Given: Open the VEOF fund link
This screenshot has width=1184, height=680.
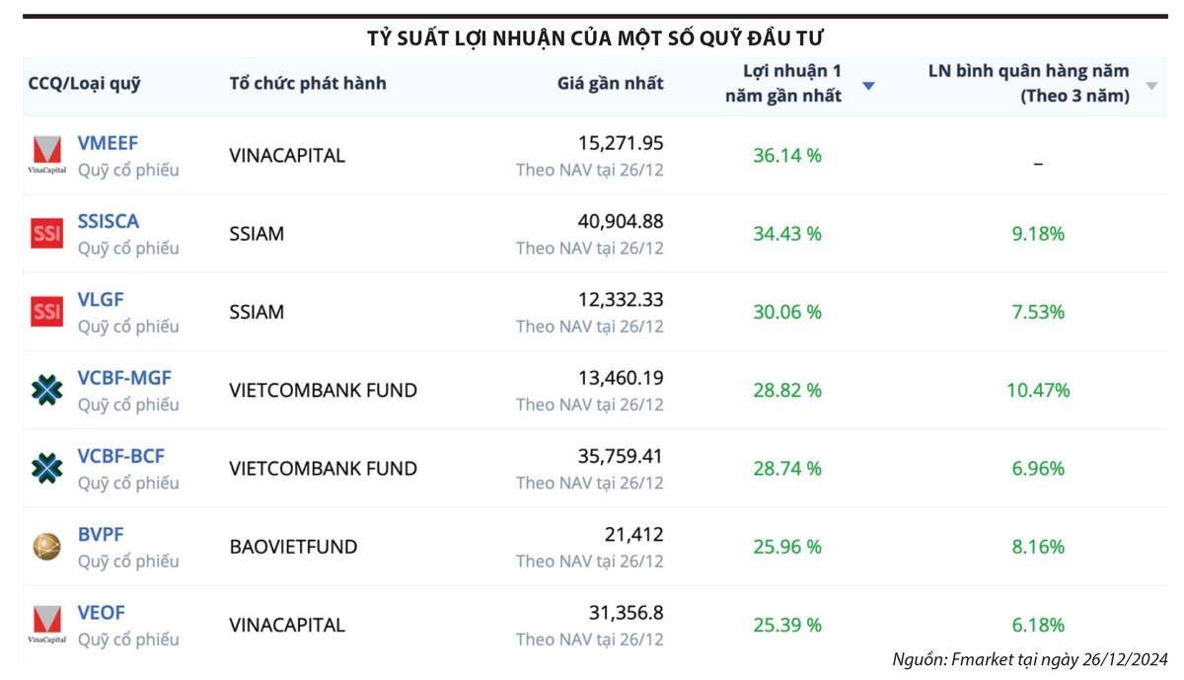Looking at the screenshot, I should point(102,613).
